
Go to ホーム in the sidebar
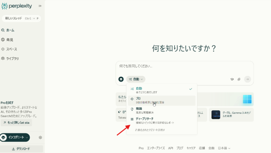tap(10, 30)
